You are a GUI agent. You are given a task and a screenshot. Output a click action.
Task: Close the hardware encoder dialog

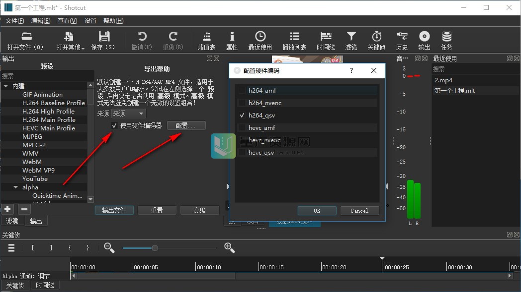coord(374,70)
